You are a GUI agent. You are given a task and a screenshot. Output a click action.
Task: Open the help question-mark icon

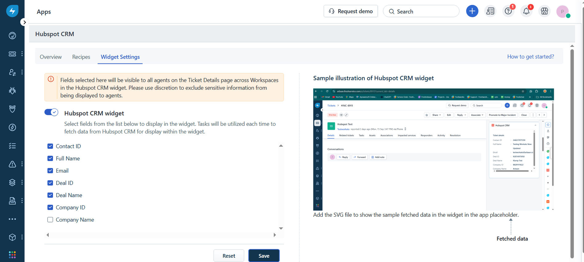[509, 11]
